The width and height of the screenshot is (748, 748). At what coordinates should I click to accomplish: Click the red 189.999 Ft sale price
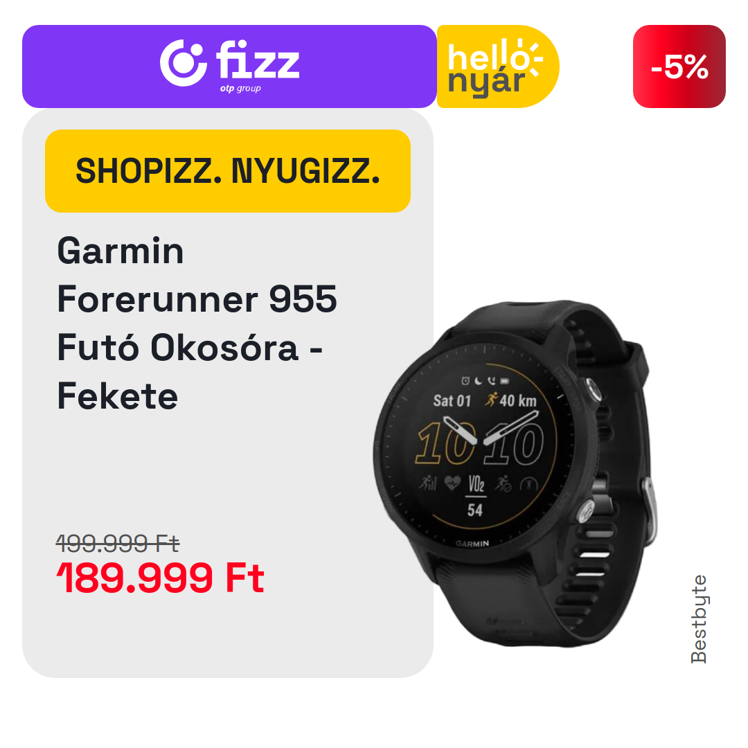160,578
